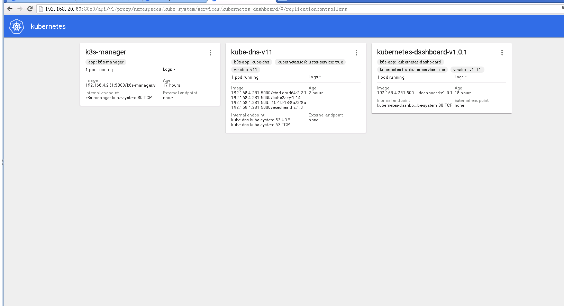This screenshot has height=306, width=564.
Task: Open the k8s-manager card three-dot menu
Action: point(210,53)
